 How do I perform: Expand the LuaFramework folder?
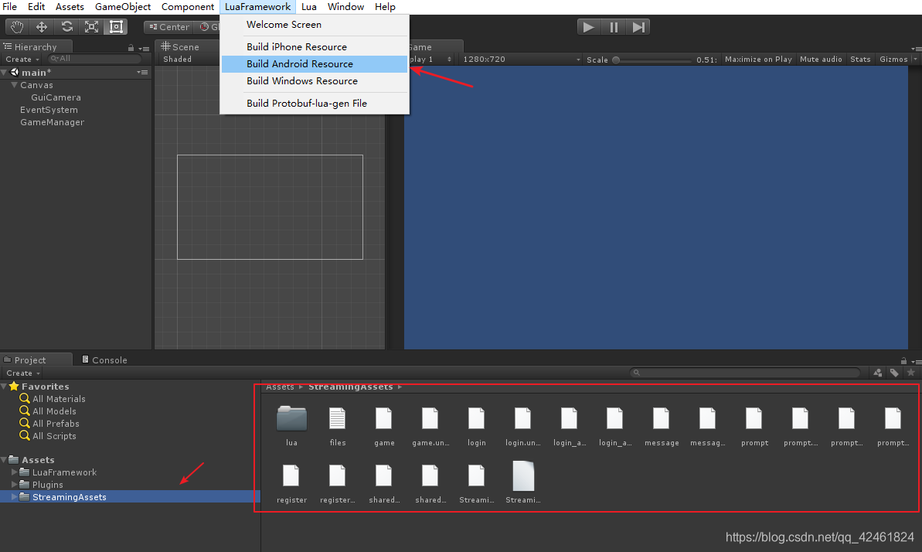[14, 472]
